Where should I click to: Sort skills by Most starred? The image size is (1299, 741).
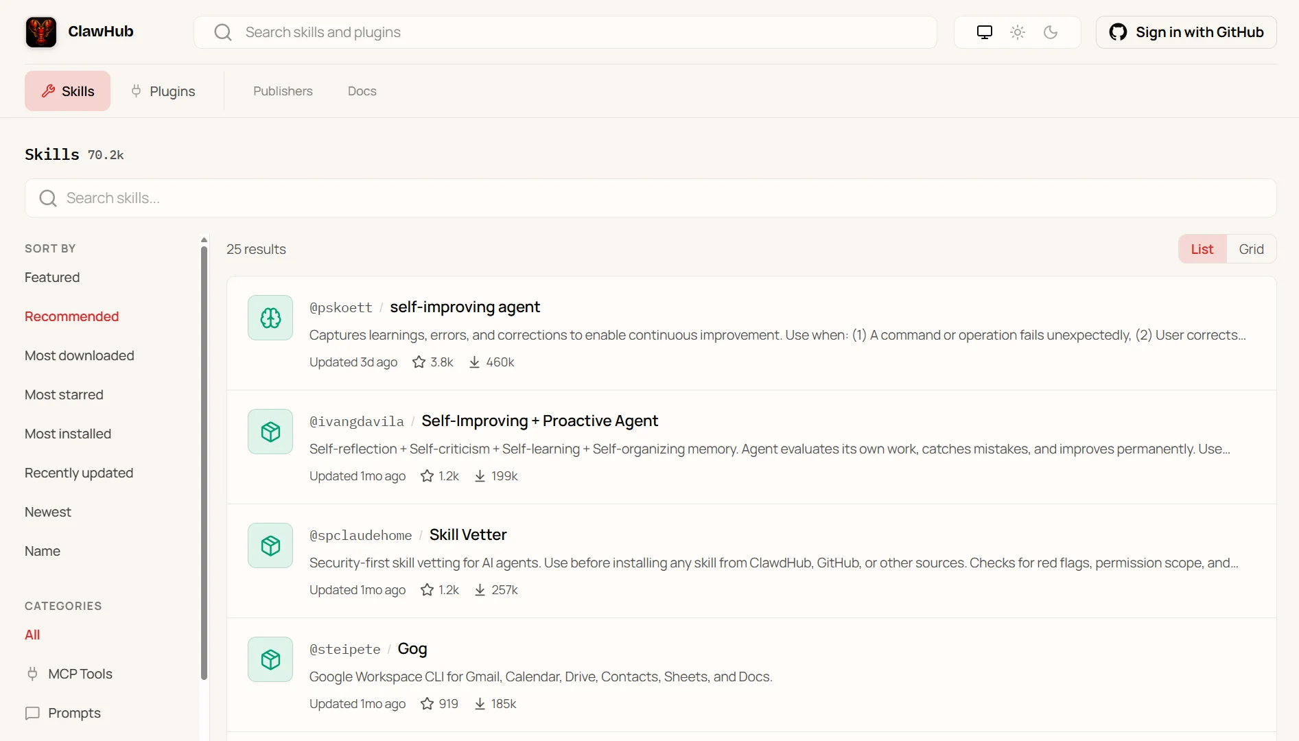(64, 395)
